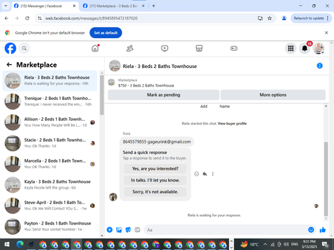The image size is (334, 250).
Task: Click the install app icon in address bar
Action: 260,18
